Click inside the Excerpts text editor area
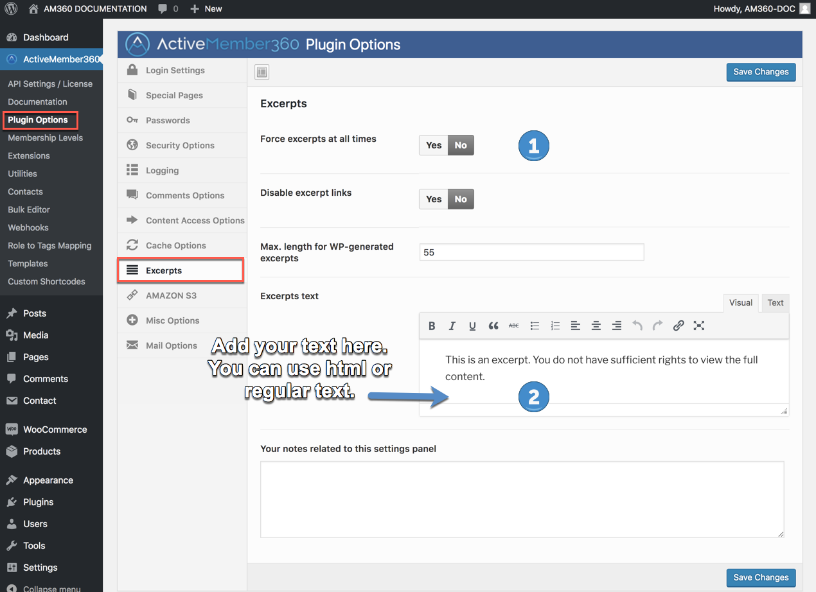 604,372
